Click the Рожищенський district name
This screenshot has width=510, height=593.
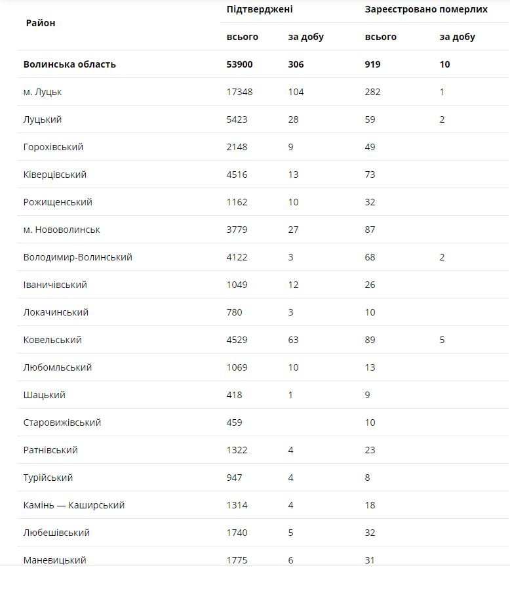click(x=58, y=202)
